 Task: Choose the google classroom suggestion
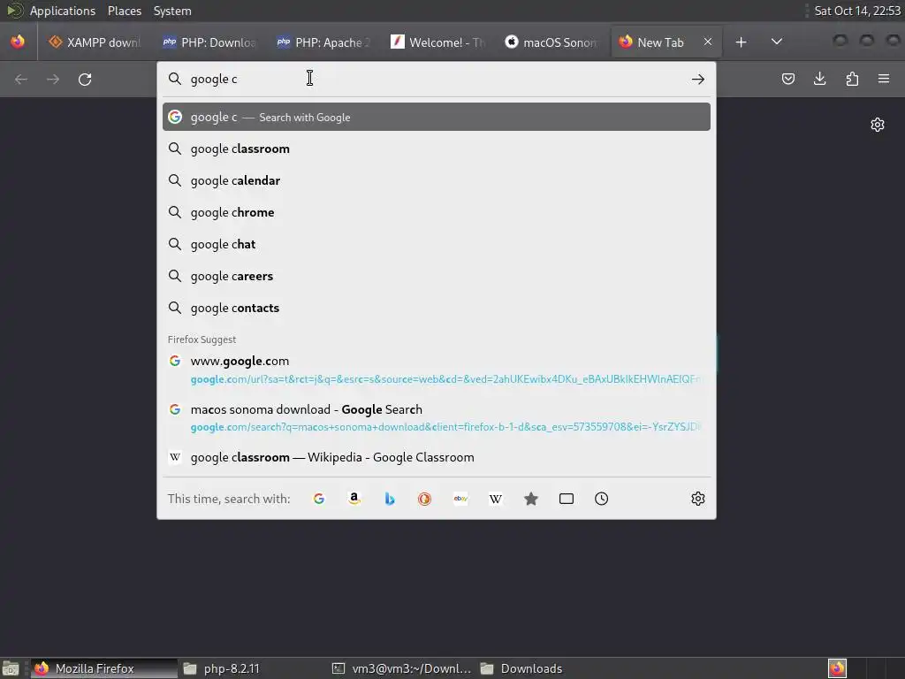click(x=437, y=149)
